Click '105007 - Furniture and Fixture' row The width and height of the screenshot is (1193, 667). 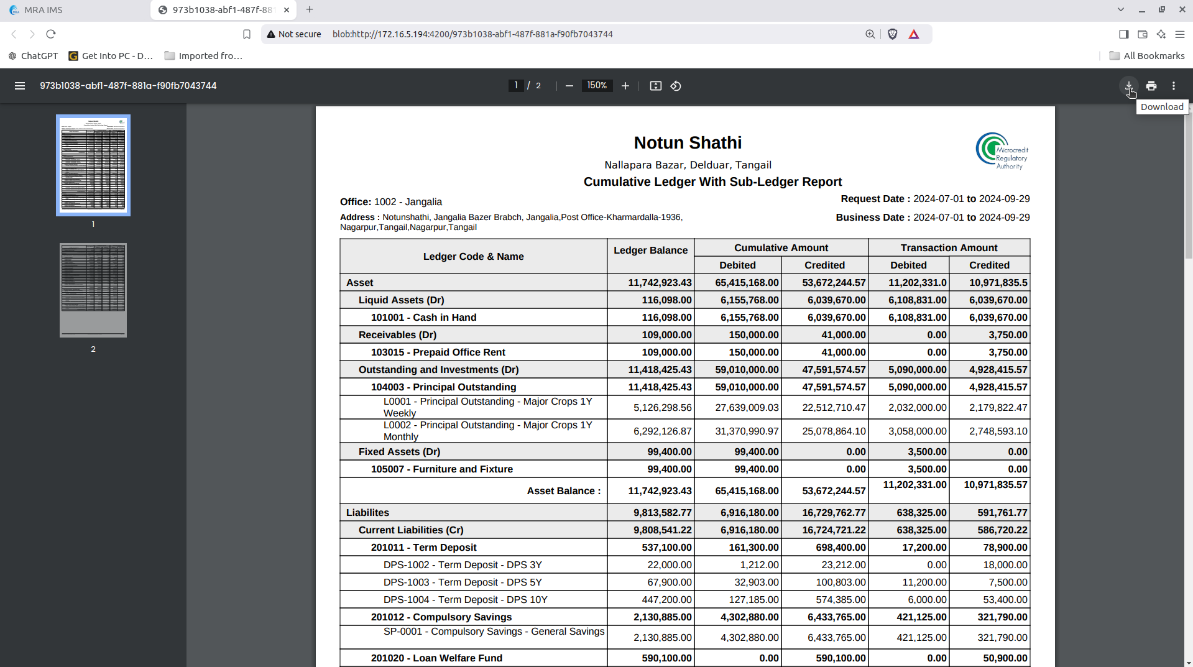click(684, 469)
